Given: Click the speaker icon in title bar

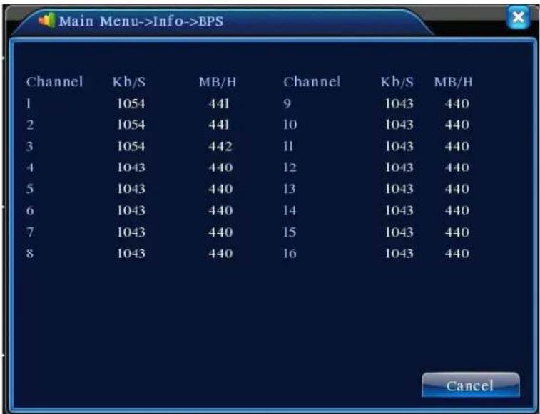Looking at the screenshot, I should click(x=46, y=20).
